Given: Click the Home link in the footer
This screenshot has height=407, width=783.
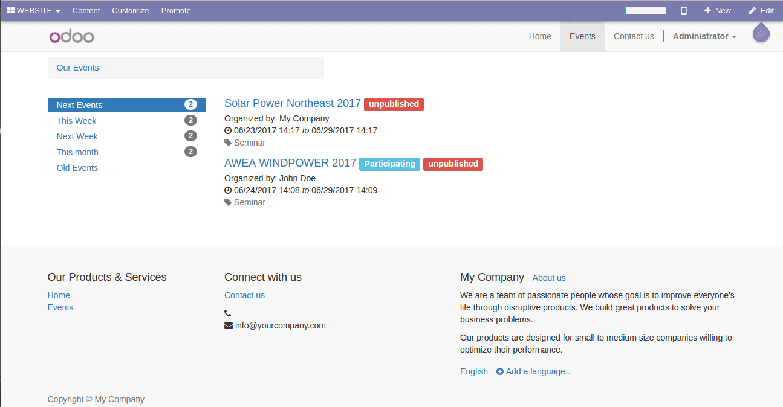Looking at the screenshot, I should click(59, 295).
